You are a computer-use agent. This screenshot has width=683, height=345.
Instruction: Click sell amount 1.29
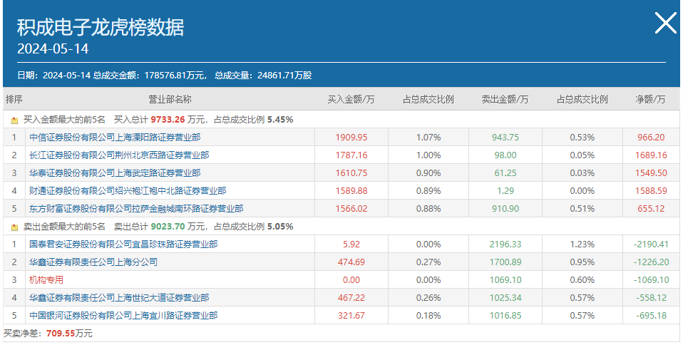pyautogui.click(x=505, y=191)
